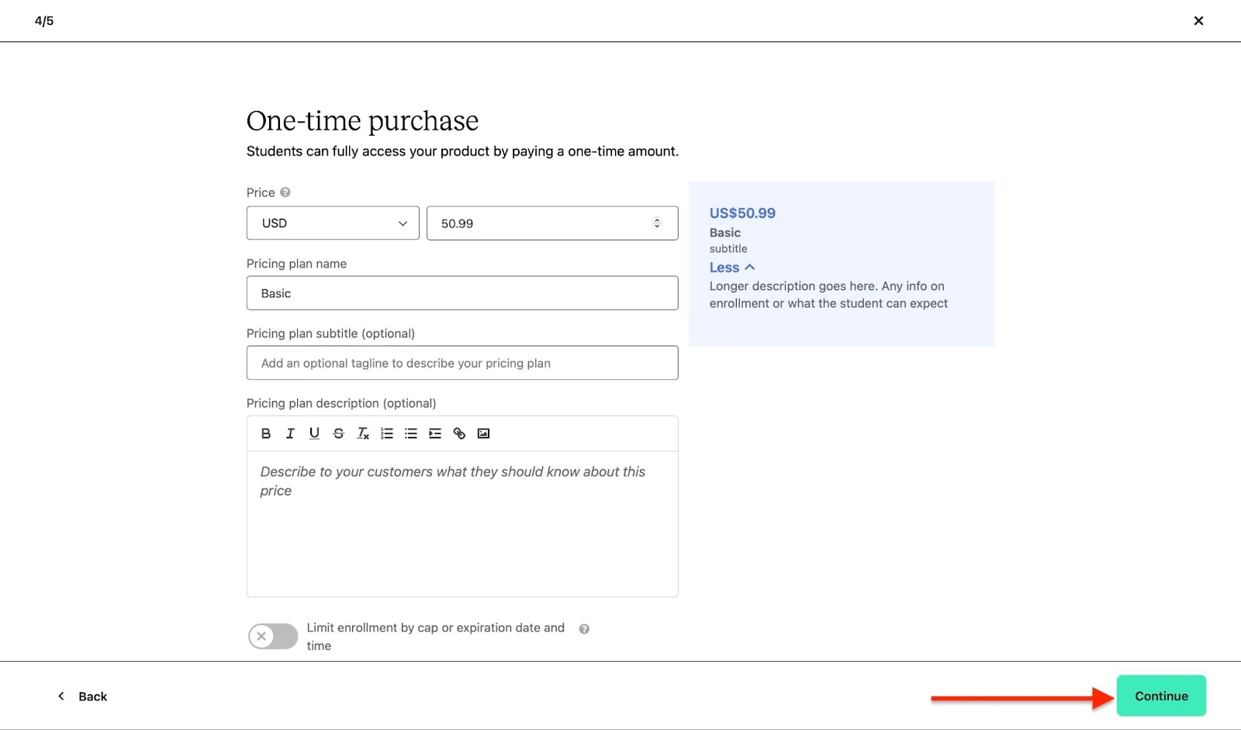The width and height of the screenshot is (1241, 730).
Task: Apply bold formatting in description editor
Action: coord(266,434)
